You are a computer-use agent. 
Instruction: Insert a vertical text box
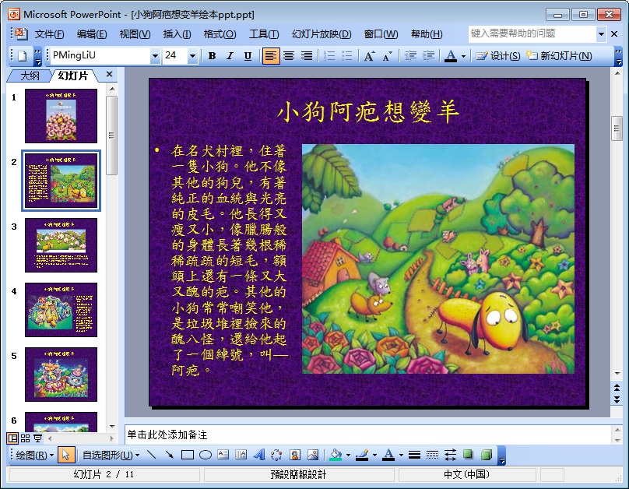pyautogui.click(x=241, y=455)
